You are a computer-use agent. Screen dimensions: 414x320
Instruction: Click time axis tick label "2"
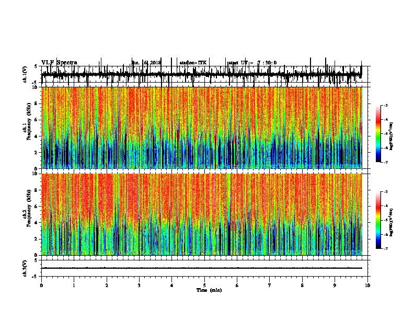coord(107,285)
